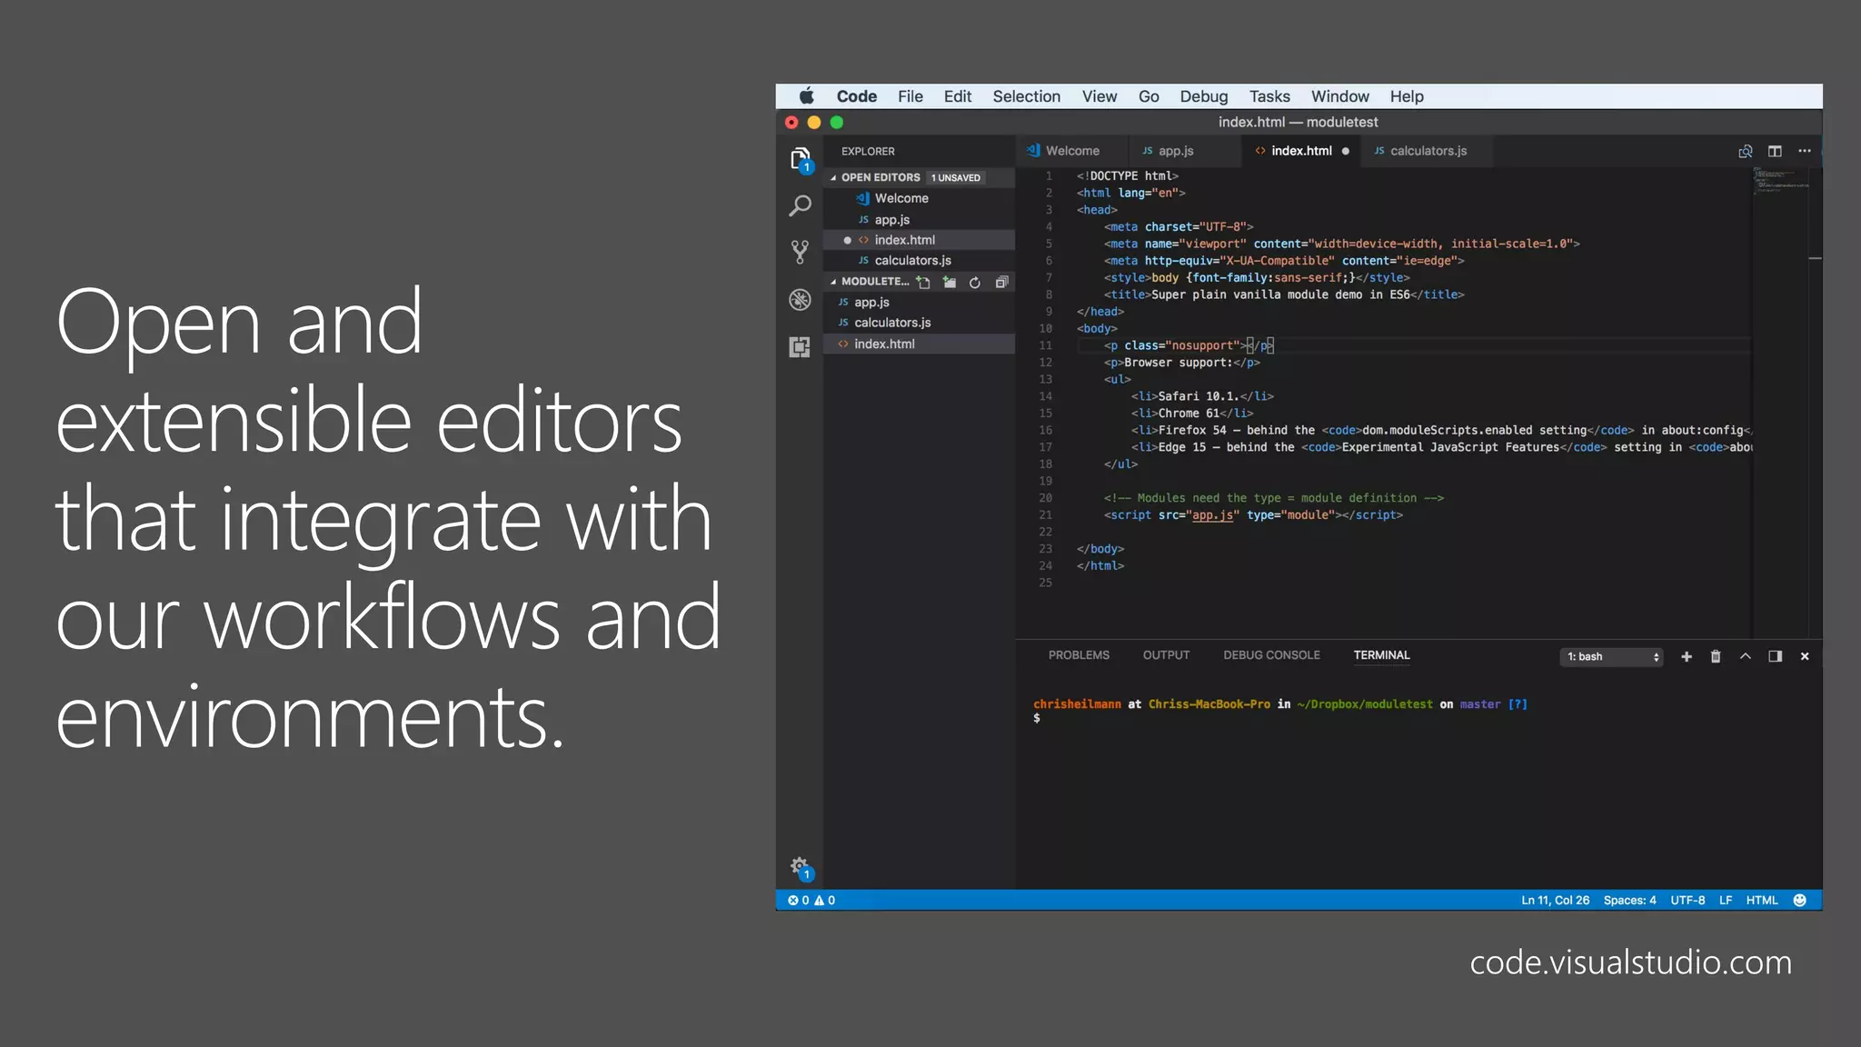Open the Debug menu

pos(1203,96)
